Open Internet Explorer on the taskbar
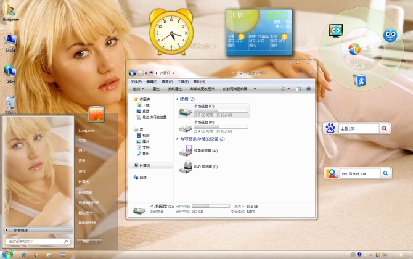 point(23,255)
